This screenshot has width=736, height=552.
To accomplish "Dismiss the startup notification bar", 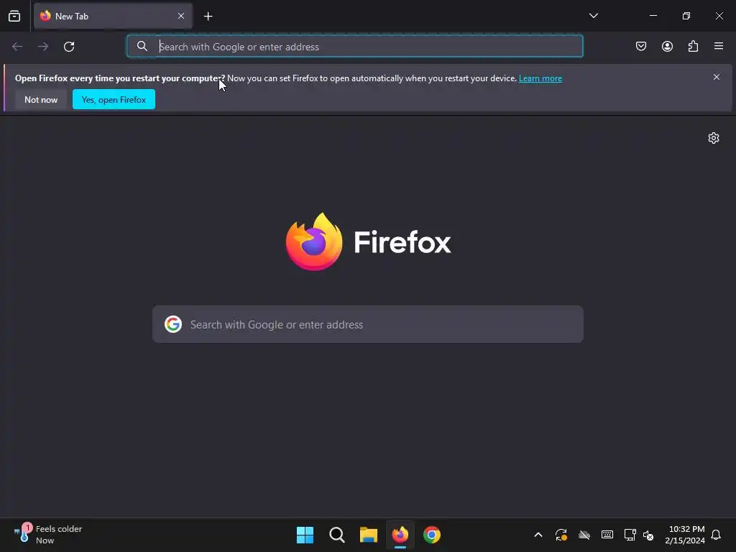I will click(x=717, y=77).
